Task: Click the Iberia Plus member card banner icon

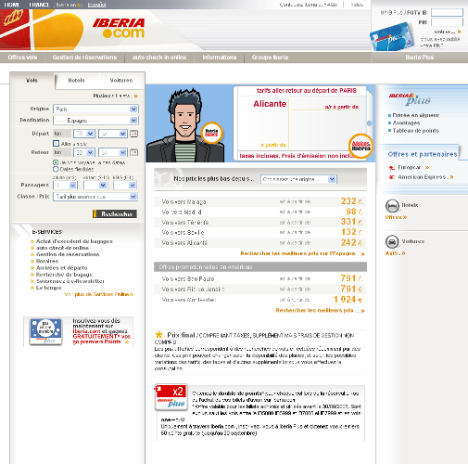Action: [45, 332]
